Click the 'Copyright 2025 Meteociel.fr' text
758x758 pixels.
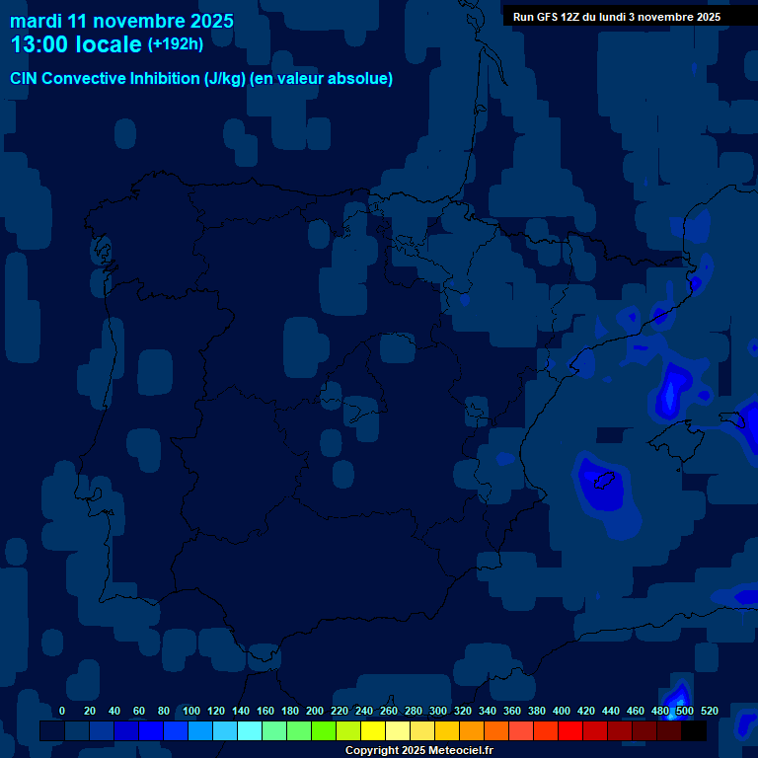click(419, 750)
